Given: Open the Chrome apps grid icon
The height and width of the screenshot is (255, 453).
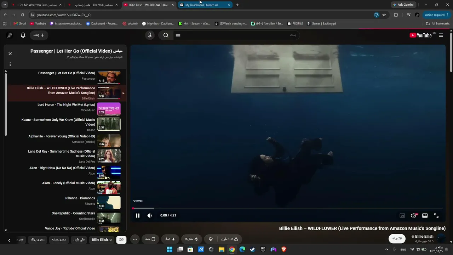Looking at the screenshot, I should click(x=5, y=24).
